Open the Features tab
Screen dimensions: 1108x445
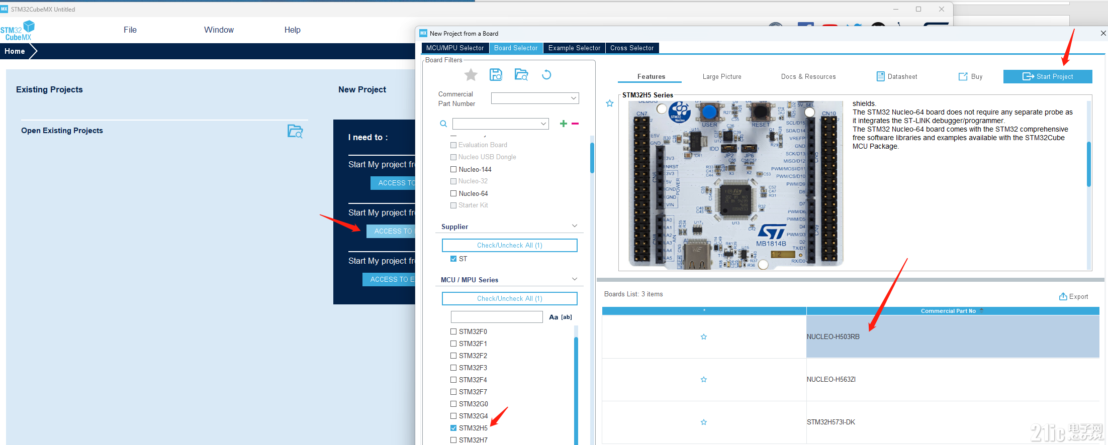(x=651, y=77)
